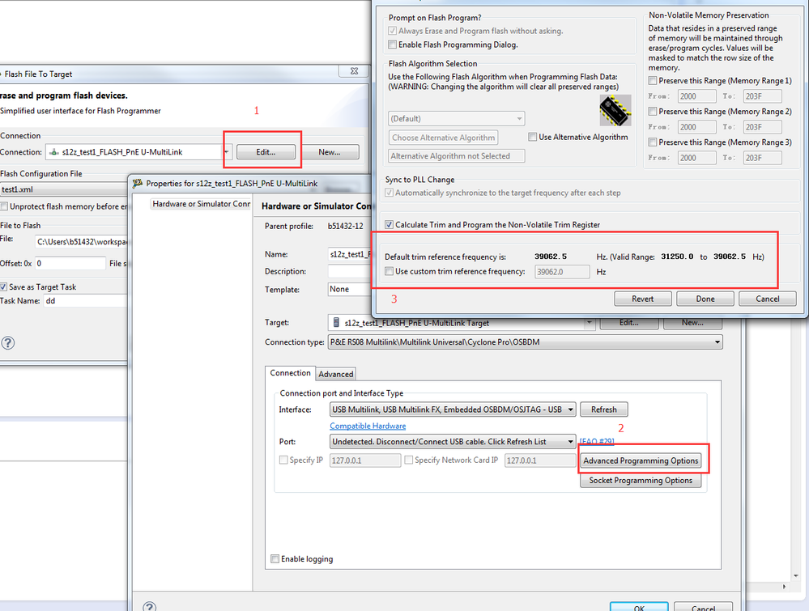The image size is (809, 611).
Task: Click help icon in Properties dialog
Action: pyautogui.click(x=149, y=607)
